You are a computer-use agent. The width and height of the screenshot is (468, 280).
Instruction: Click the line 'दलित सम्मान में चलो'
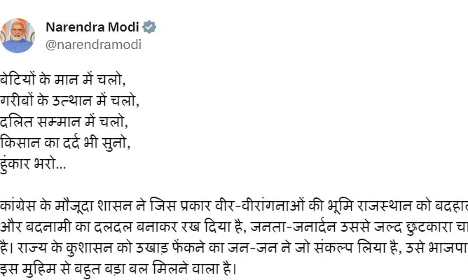point(64,122)
